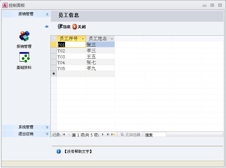Click the 【没有帮助文字】 help text
226x168 pixels.
(x=78, y=151)
